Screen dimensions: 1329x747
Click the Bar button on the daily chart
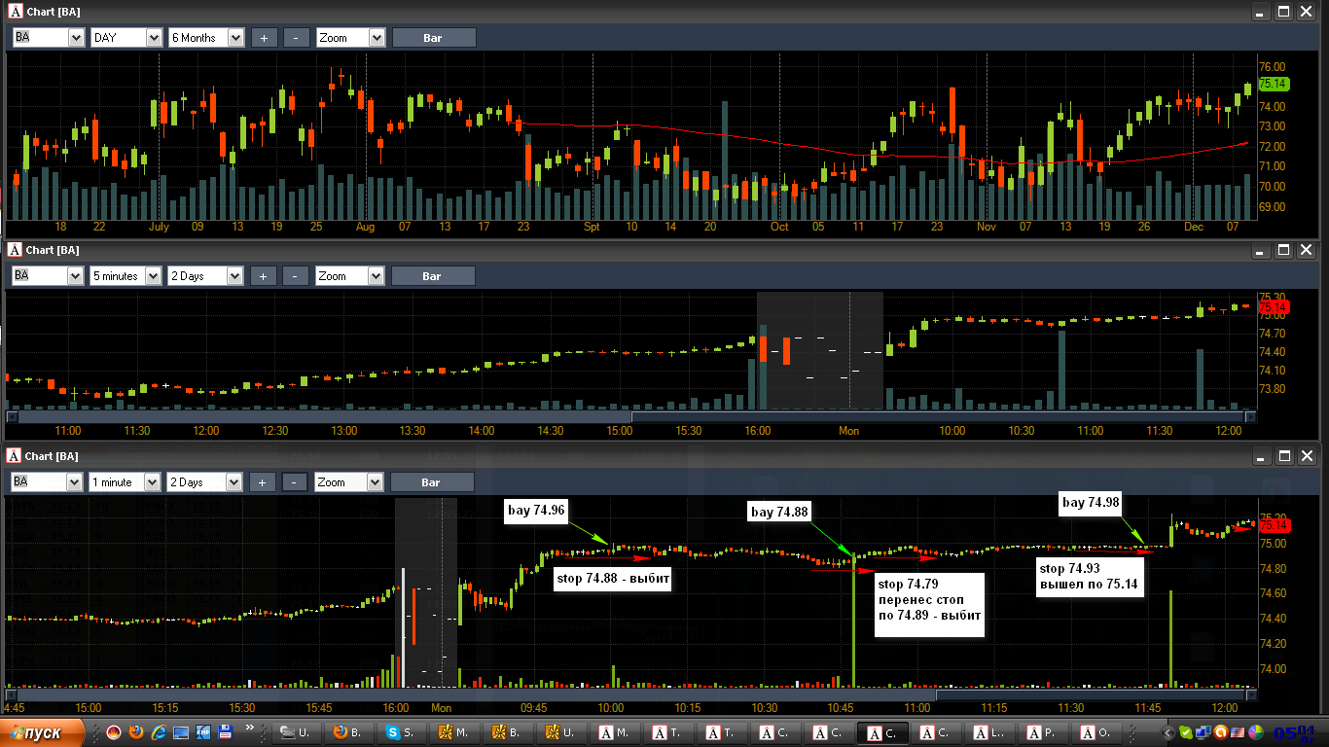click(434, 38)
